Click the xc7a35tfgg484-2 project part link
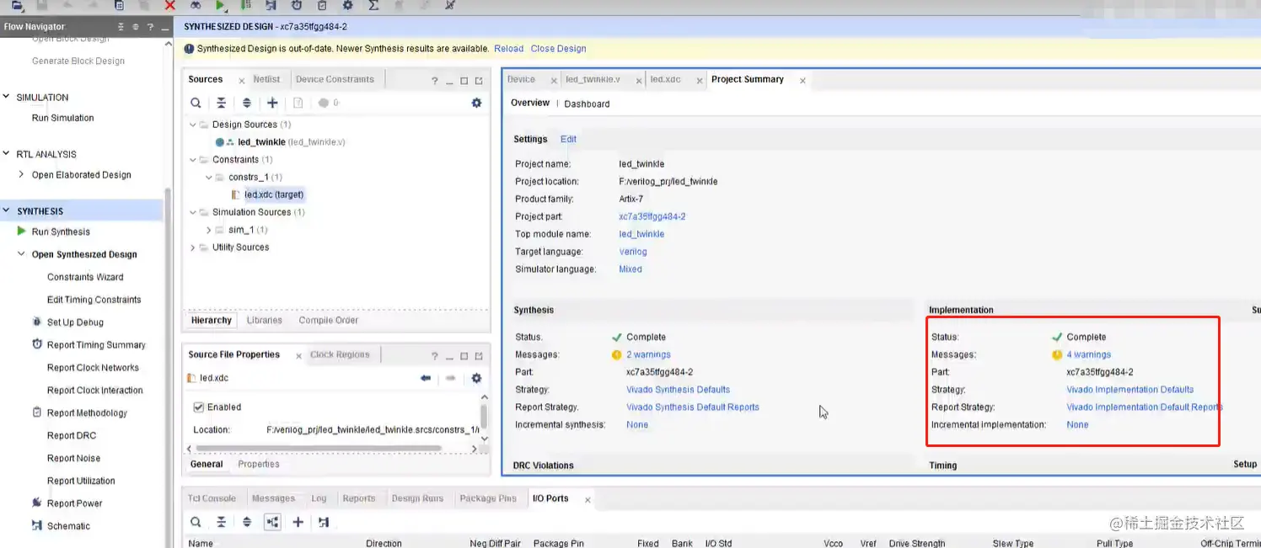This screenshot has height=548, width=1261. coord(652,216)
